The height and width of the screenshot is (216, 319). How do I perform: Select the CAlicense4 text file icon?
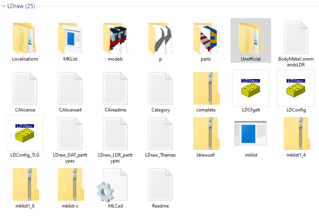70,89
